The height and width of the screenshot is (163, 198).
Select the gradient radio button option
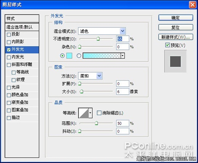(79, 56)
